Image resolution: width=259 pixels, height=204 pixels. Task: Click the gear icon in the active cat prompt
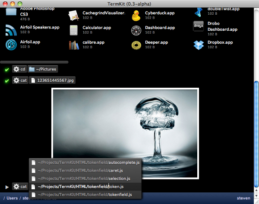pos(16,186)
